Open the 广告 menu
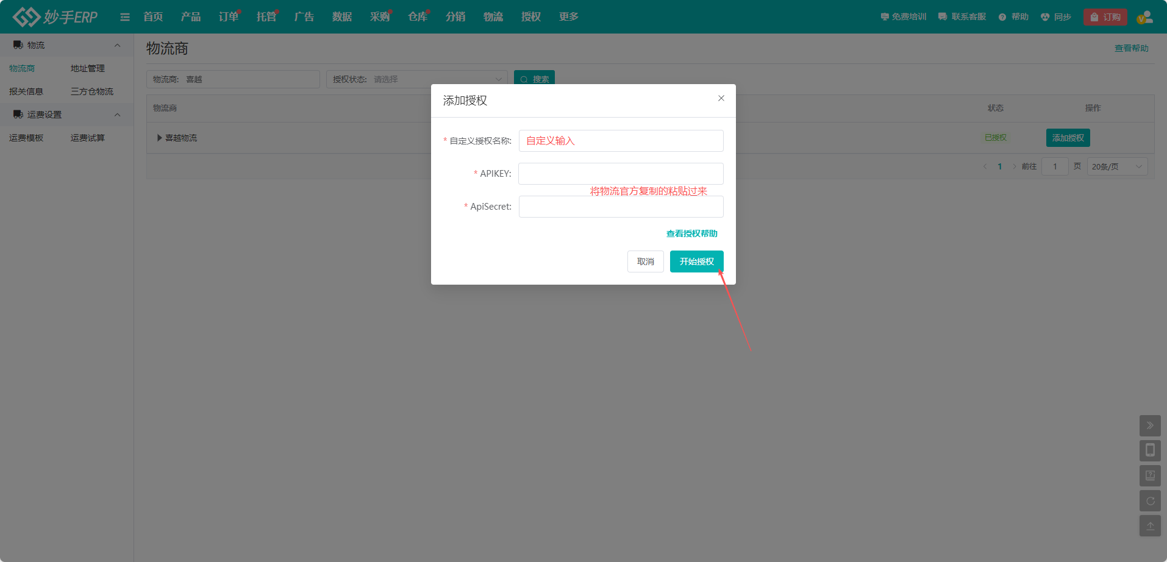1167x562 pixels. coord(304,16)
